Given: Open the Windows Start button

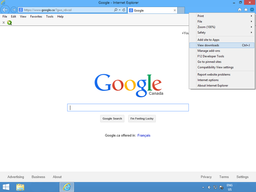Looking at the screenshot, I should [x=6, y=187].
